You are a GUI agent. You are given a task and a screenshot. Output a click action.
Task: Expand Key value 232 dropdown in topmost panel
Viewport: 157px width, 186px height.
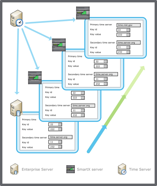point(128,52)
